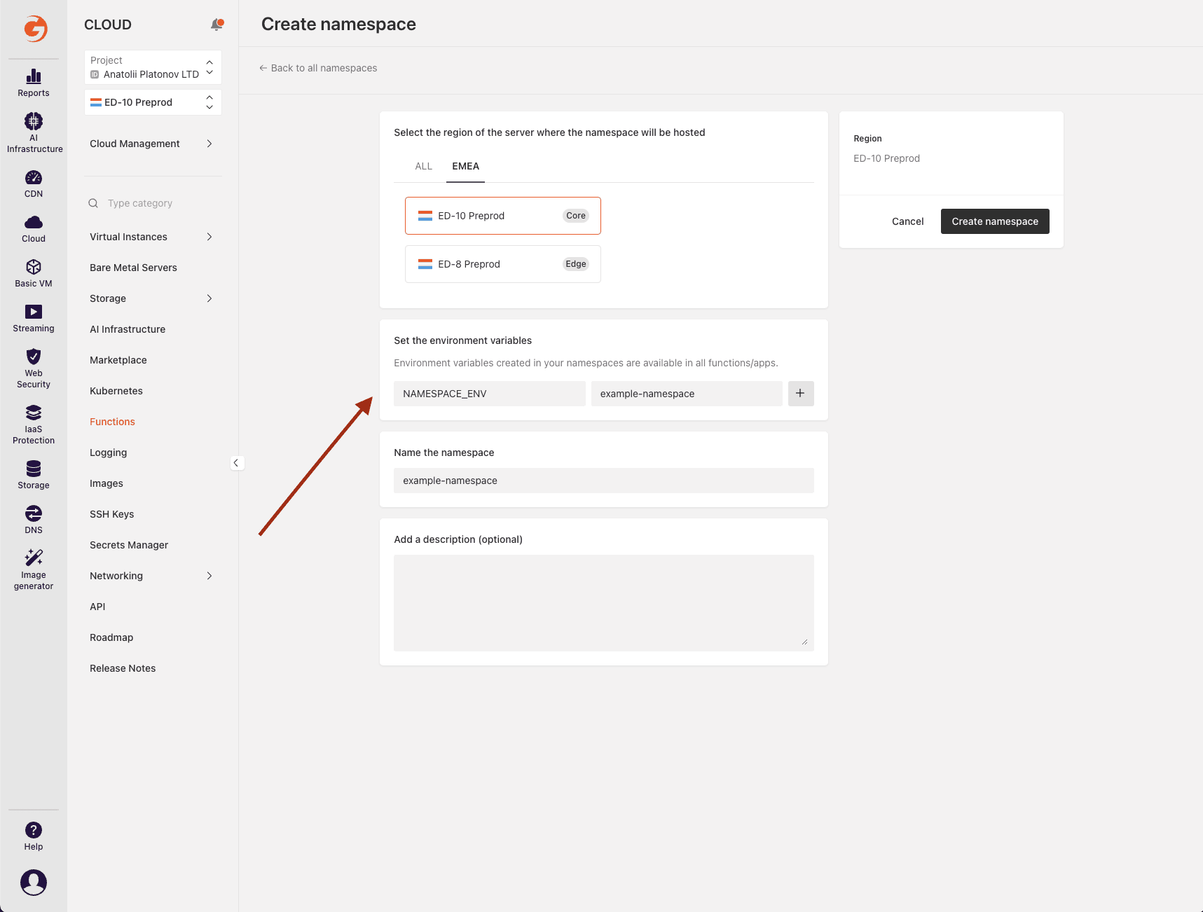Select ED-10 Preprod Core region card
1203x912 pixels.
[x=503, y=216]
